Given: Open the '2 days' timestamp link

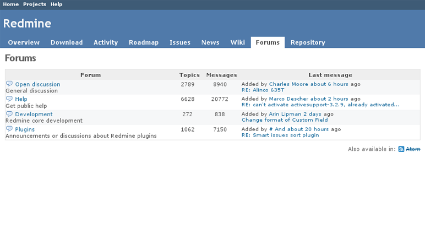Looking at the screenshot, I should 313,114.
